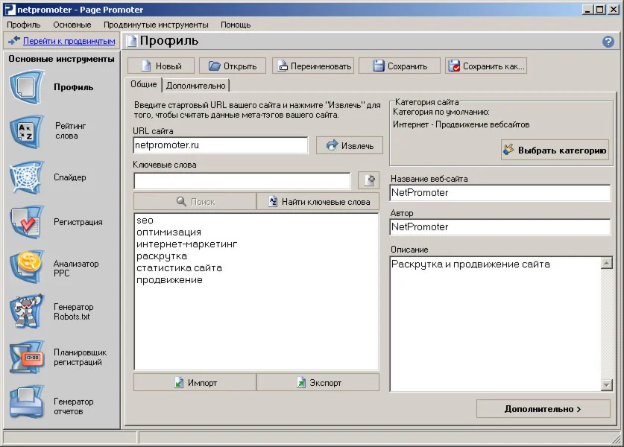Select the keyword seo in the list
Viewport: 624px width, 447px height.
pyautogui.click(x=146, y=220)
